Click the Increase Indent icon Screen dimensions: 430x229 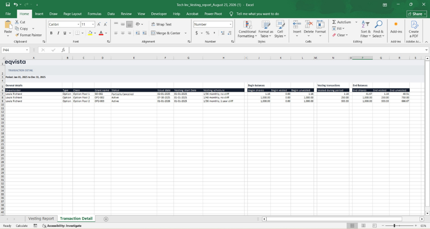coord(144,33)
